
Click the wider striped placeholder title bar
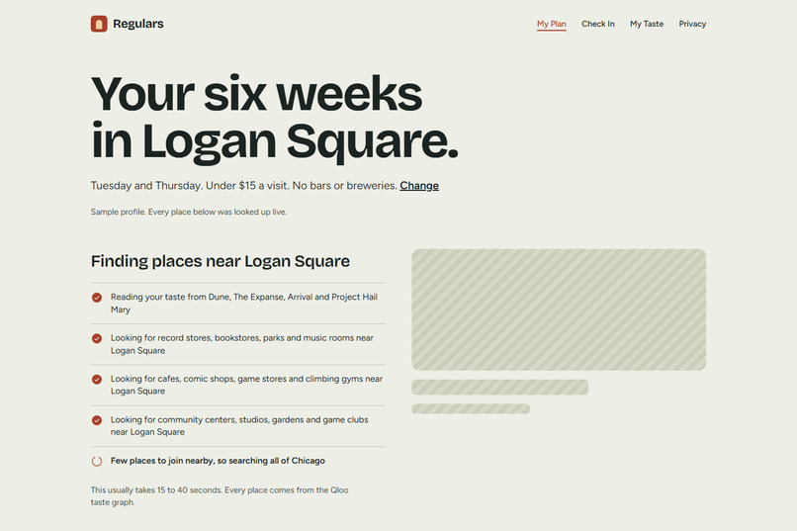pyautogui.click(x=499, y=388)
